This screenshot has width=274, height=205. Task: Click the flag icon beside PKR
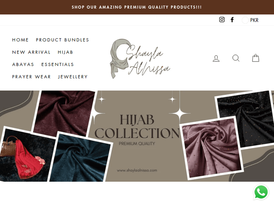tap(245, 20)
